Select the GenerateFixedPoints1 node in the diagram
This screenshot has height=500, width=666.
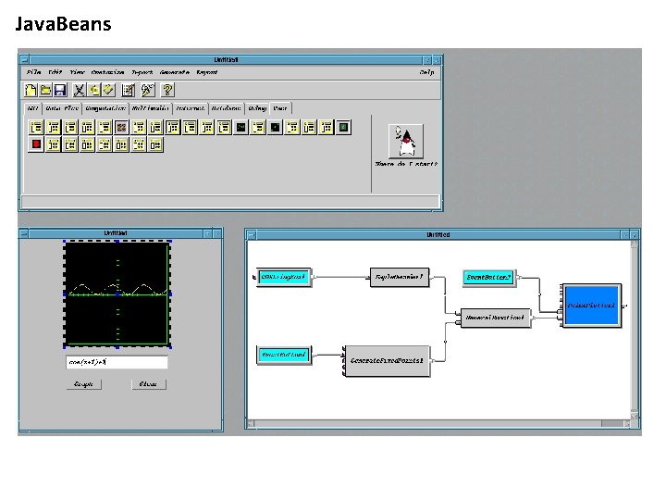387,360
